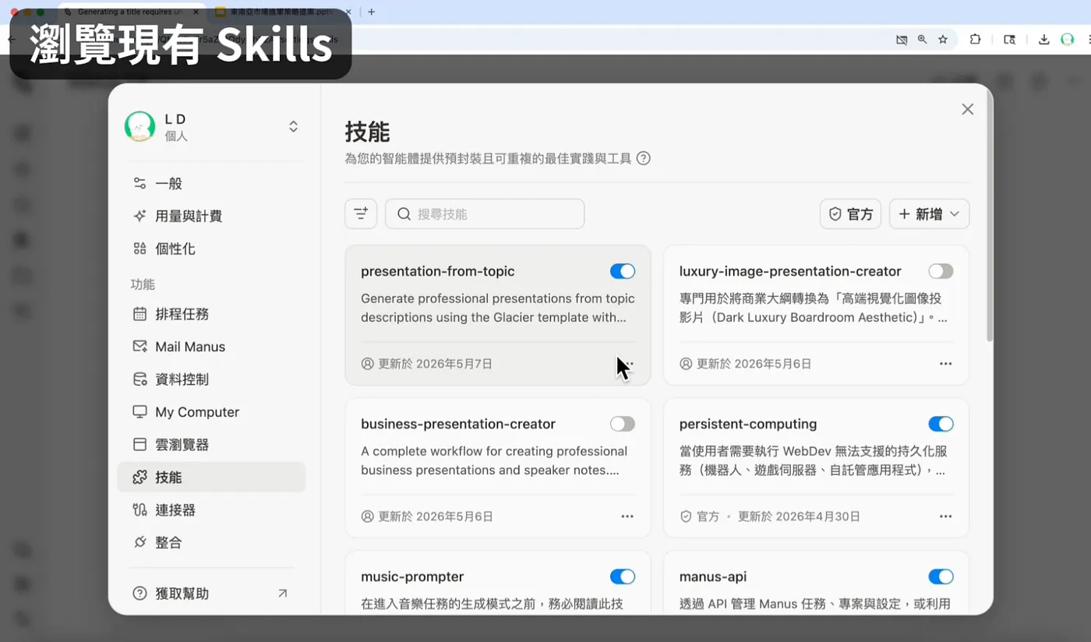Viewport: 1091px width, 642px height.
Task: Filter by 官方 official skills
Action: (x=850, y=213)
